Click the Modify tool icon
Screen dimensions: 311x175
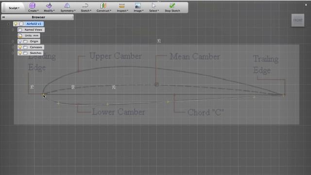coord(49,5)
